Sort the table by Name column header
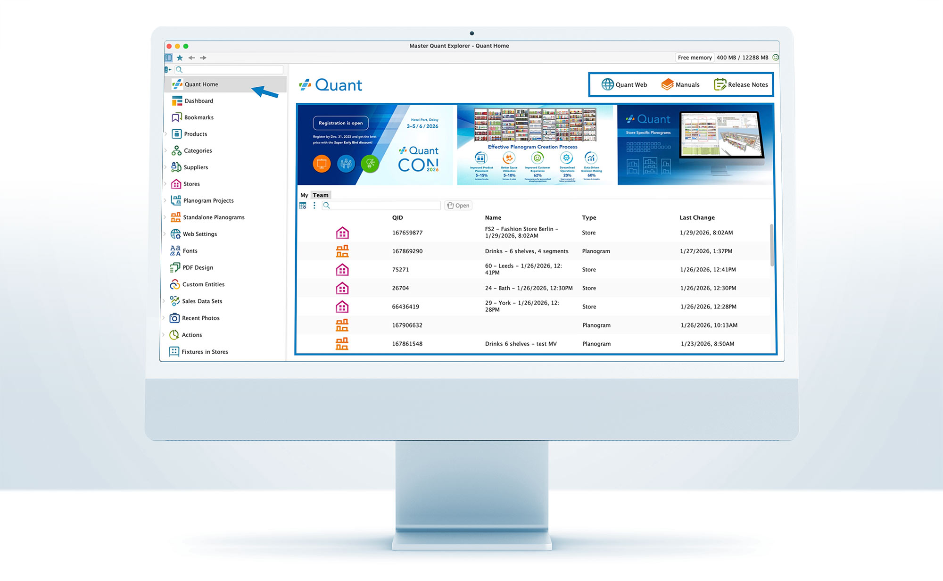This screenshot has height=581, width=943. [493, 218]
